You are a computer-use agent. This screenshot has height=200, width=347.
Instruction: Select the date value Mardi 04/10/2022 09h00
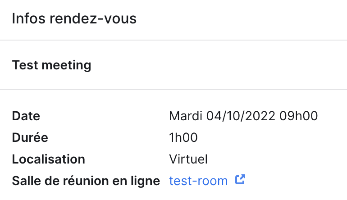click(x=243, y=116)
